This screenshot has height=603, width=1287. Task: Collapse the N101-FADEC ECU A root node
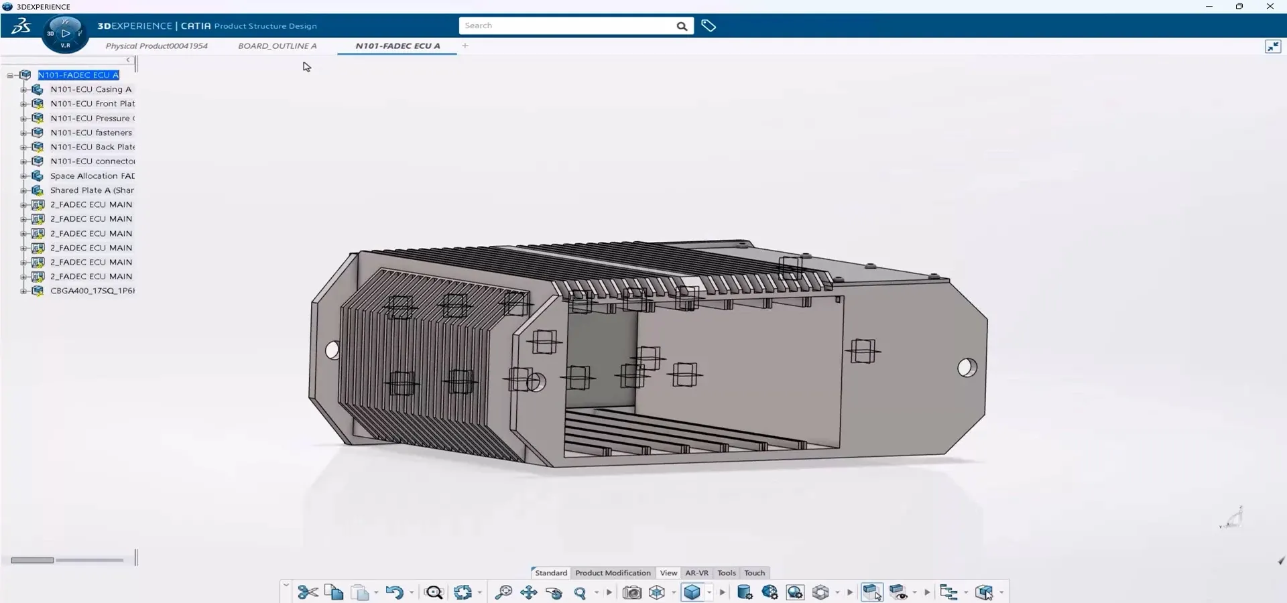point(11,75)
